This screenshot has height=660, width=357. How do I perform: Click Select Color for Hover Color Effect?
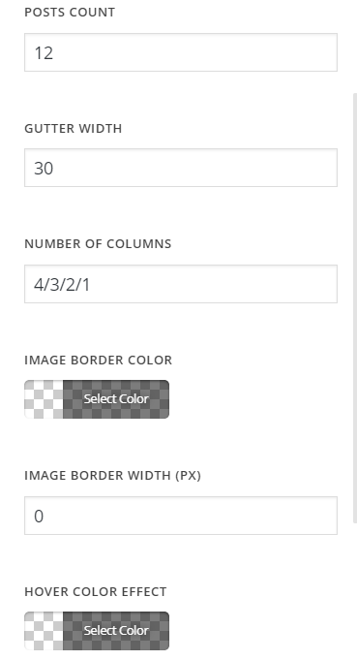click(x=116, y=631)
